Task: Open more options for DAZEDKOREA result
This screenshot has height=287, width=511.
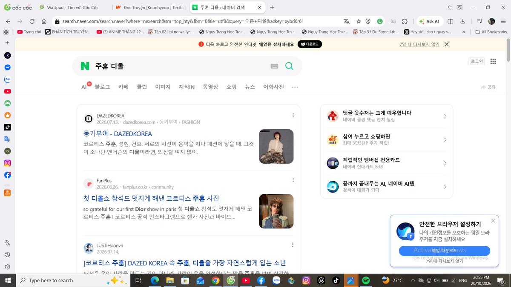Action: 293,115
